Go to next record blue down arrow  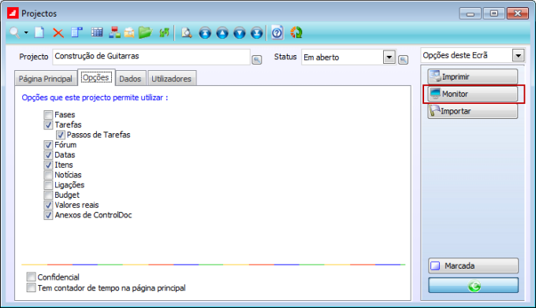coord(240,33)
